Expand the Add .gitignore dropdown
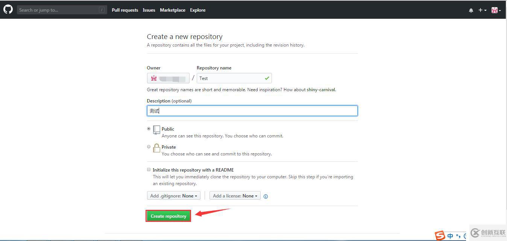507x241 pixels. tap(173, 196)
